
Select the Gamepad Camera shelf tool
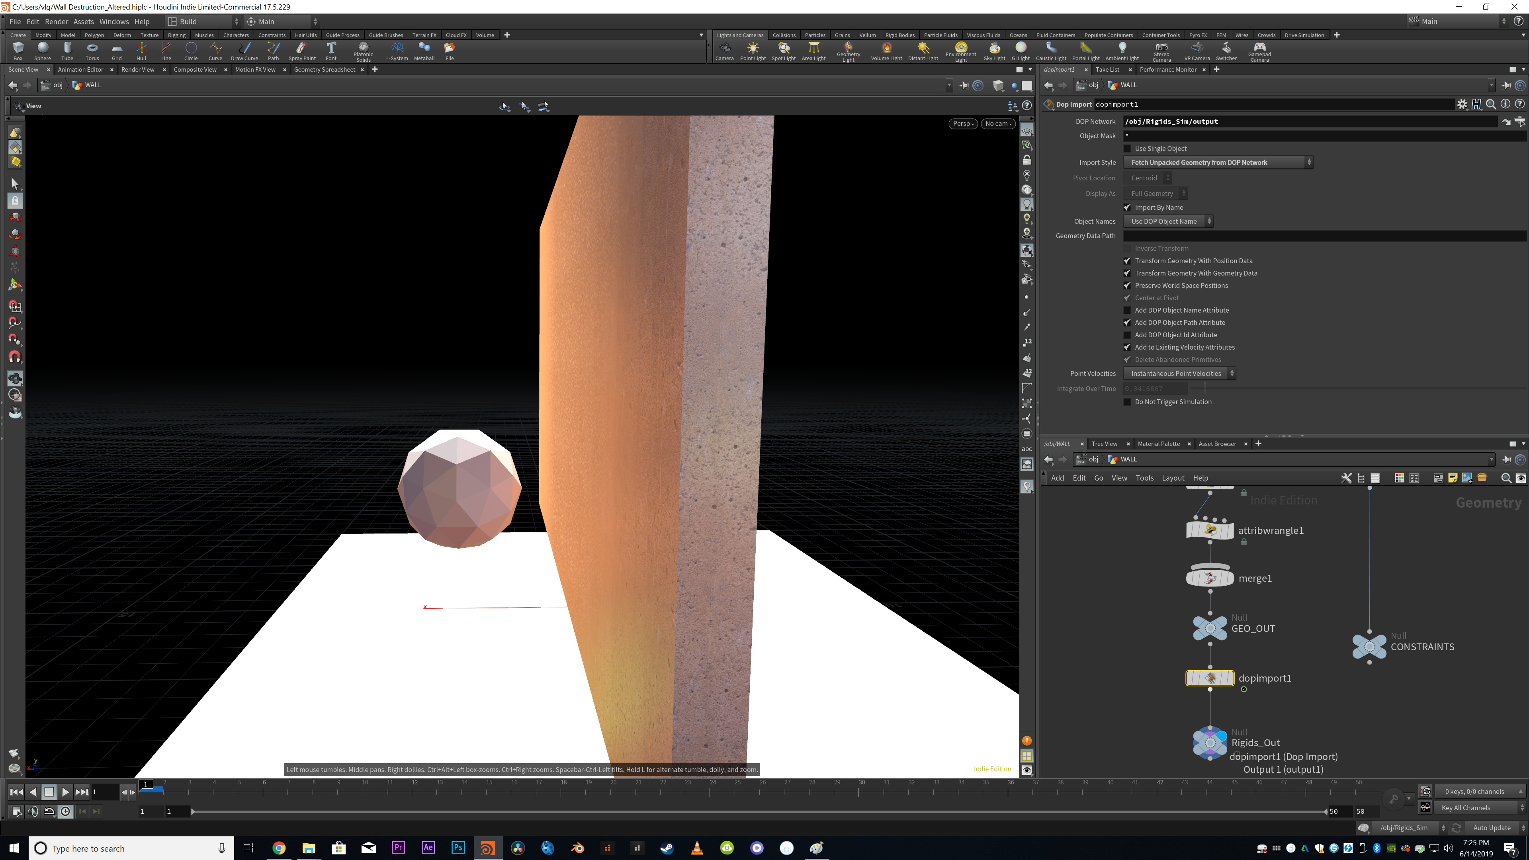point(1259,52)
